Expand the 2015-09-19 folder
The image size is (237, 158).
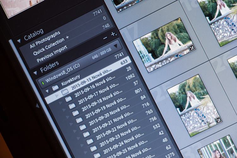tap(71, 124)
